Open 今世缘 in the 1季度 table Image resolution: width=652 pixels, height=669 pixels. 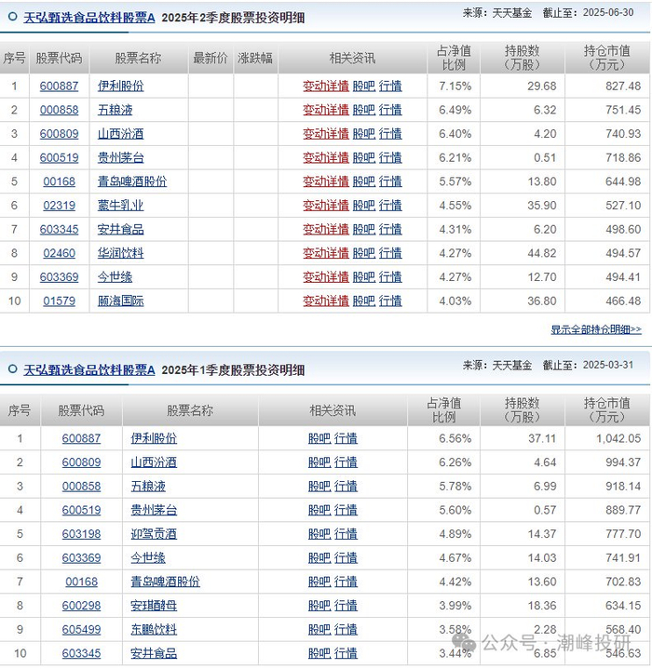[148, 558]
